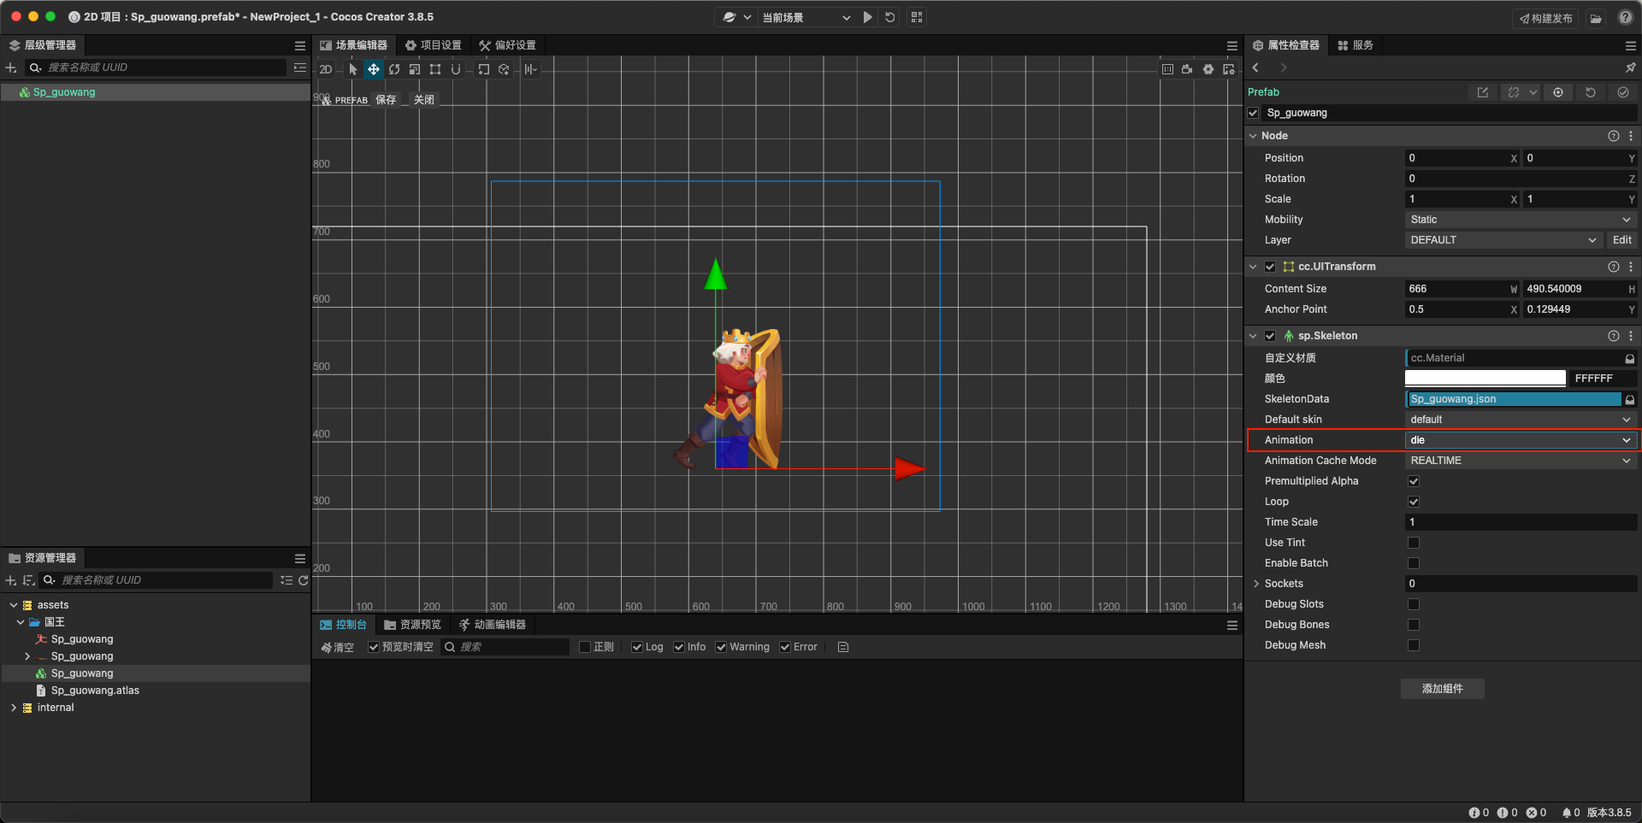This screenshot has height=823, width=1642.
Task: Open the Mobility dropdown
Action: click(x=1521, y=220)
